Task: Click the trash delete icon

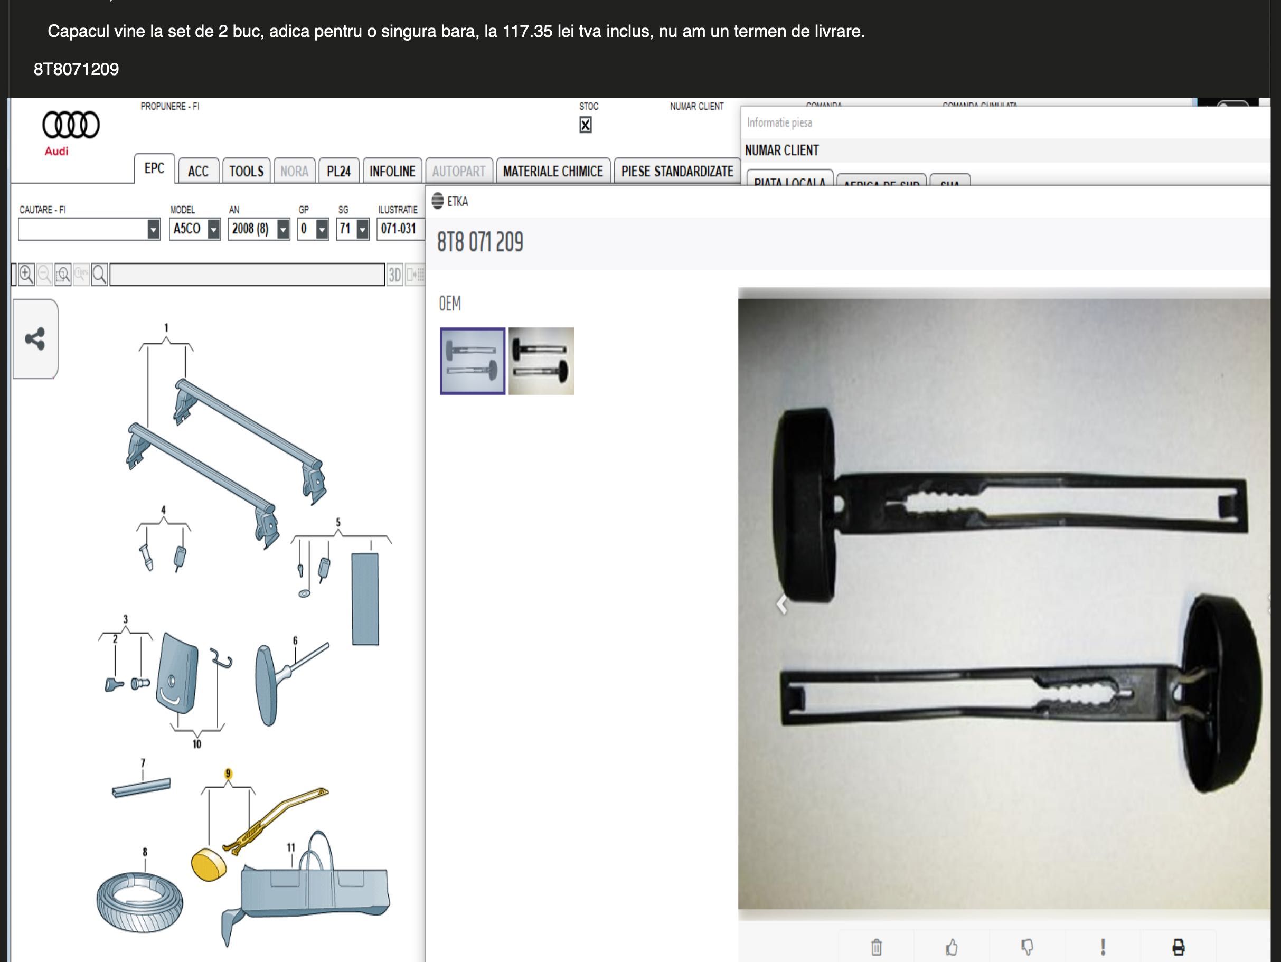Action: (x=876, y=948)
